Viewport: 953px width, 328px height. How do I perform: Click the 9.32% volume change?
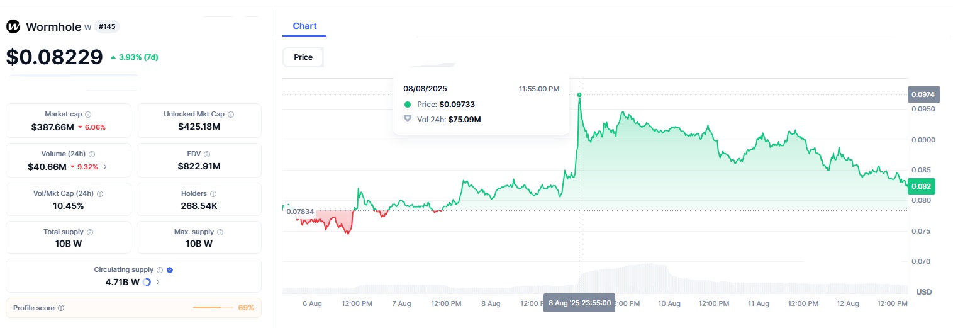(85, 167)
